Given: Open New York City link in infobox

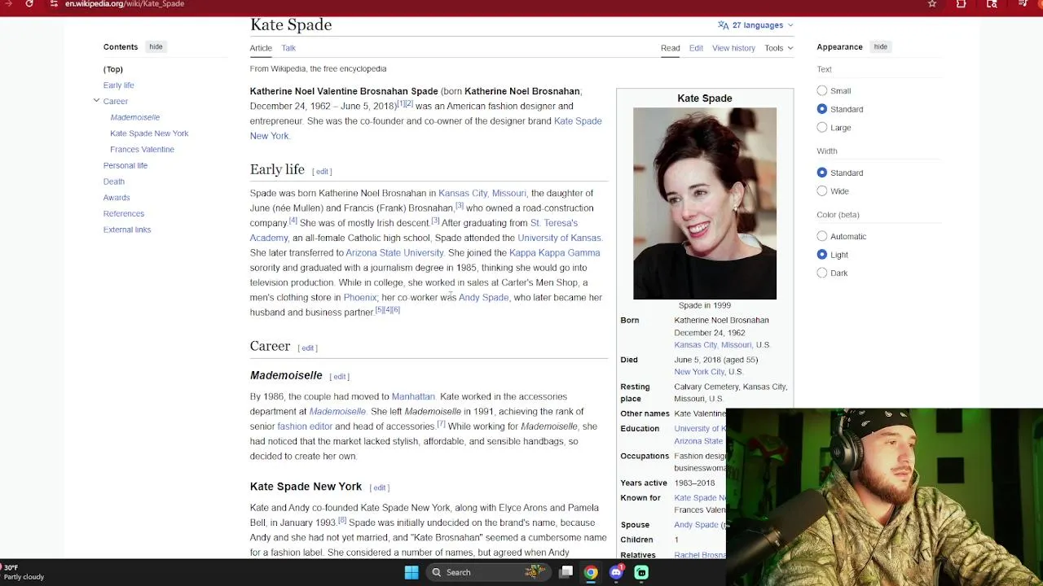Looking at the screenshot, I should pyautogui.click(x=699, y=372).
